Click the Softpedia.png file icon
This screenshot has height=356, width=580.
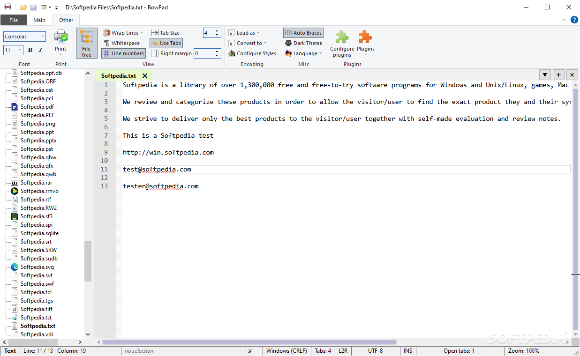pos(15,124)
